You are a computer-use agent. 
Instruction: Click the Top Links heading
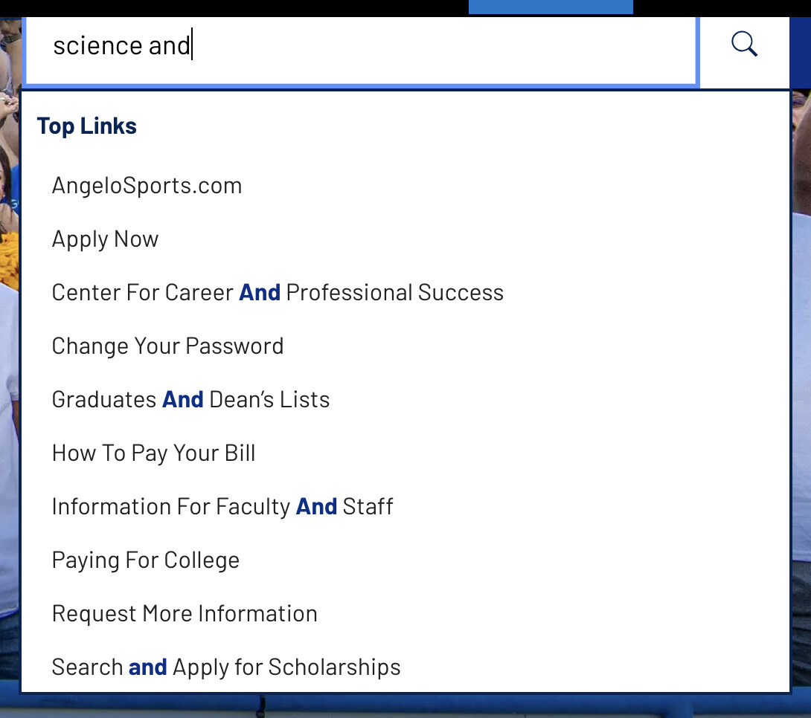point(87,126)
